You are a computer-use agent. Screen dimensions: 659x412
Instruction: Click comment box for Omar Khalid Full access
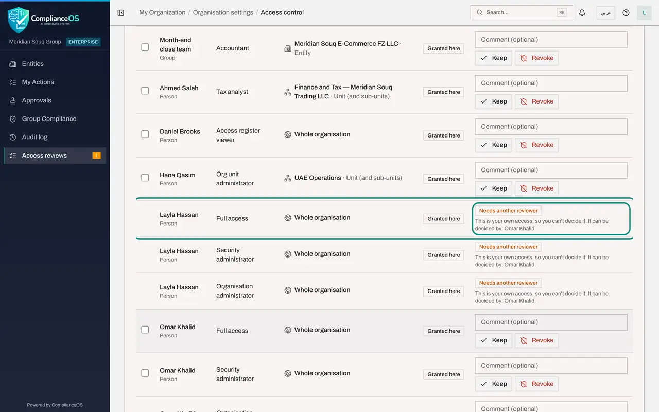(551, 322)
